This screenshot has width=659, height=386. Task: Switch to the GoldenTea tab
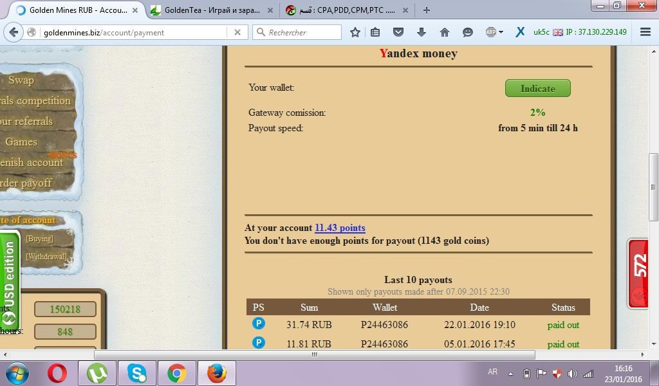pos(212,10)
